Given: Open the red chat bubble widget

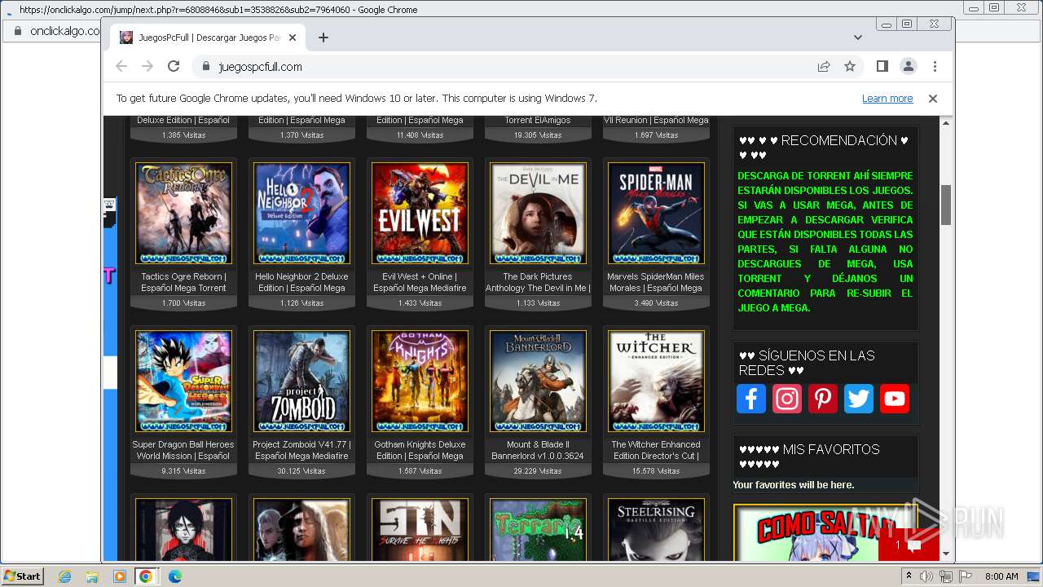Looking at the screenshot, I should [x=909, y=545].
